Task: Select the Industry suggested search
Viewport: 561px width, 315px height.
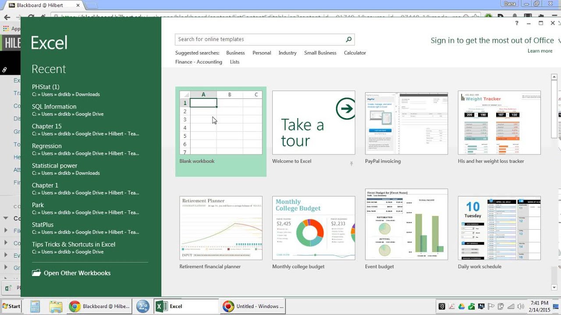Action: (x=288, y=53)
